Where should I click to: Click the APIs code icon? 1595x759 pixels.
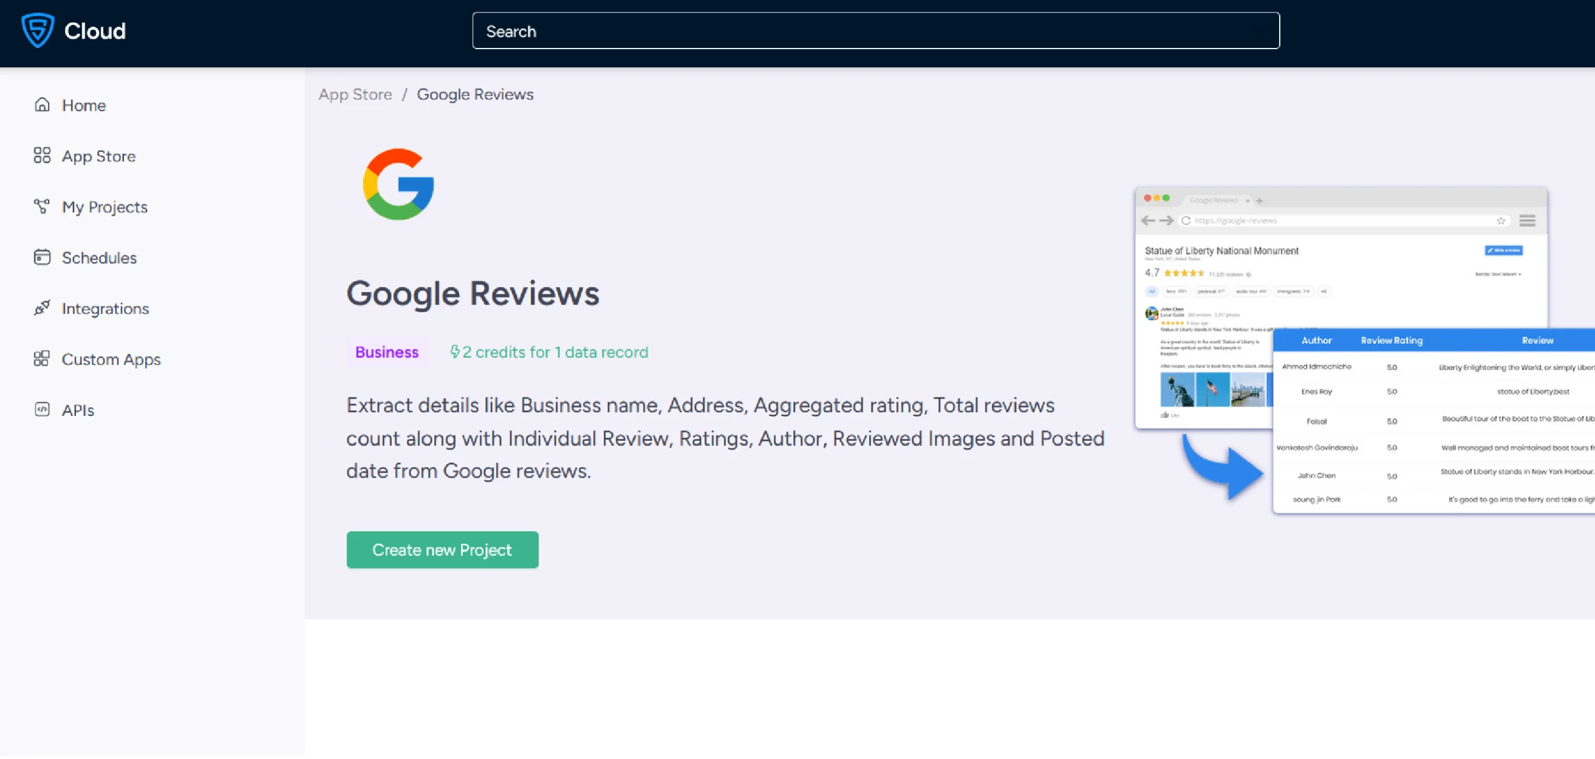[42, 410]
